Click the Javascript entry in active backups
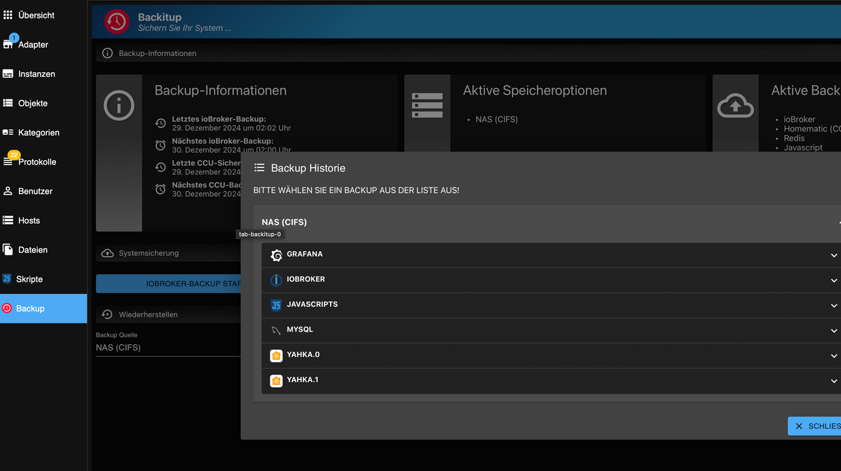This screenshot has width=841, height=471. (x=803, y=148)
